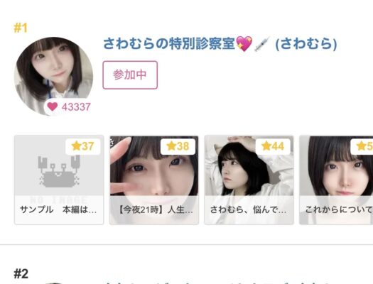Click the syringe emoji in the title
This screenshot has width=373, height=284.
pyautogui.click(x=261, y=44)
